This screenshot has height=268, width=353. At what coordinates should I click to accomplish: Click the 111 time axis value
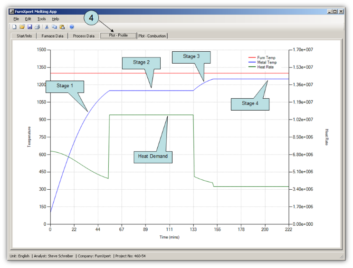(169, 229)
